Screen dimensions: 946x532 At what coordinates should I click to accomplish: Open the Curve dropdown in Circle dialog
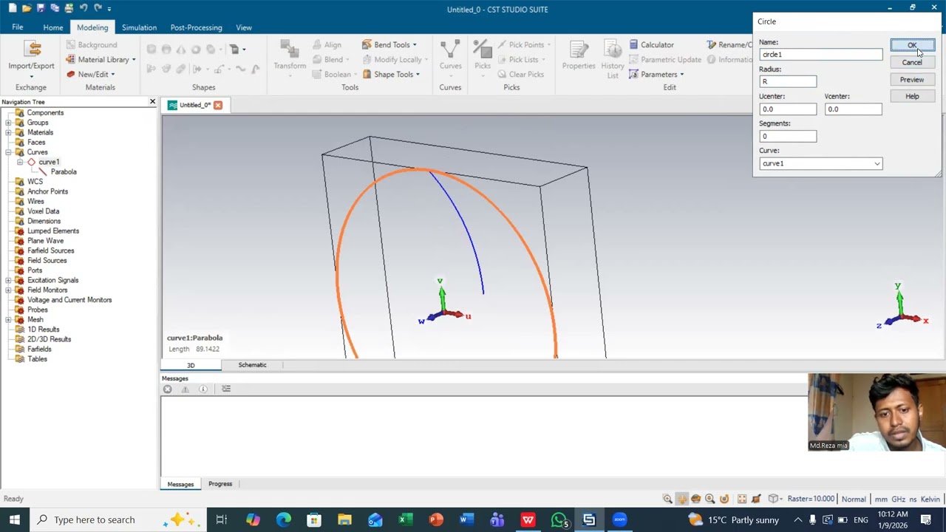coord(877,163)
